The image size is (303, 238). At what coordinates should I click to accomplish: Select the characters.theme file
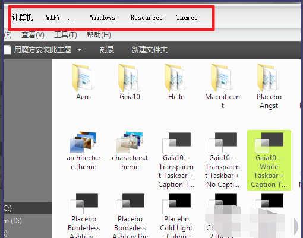[130, 151]
